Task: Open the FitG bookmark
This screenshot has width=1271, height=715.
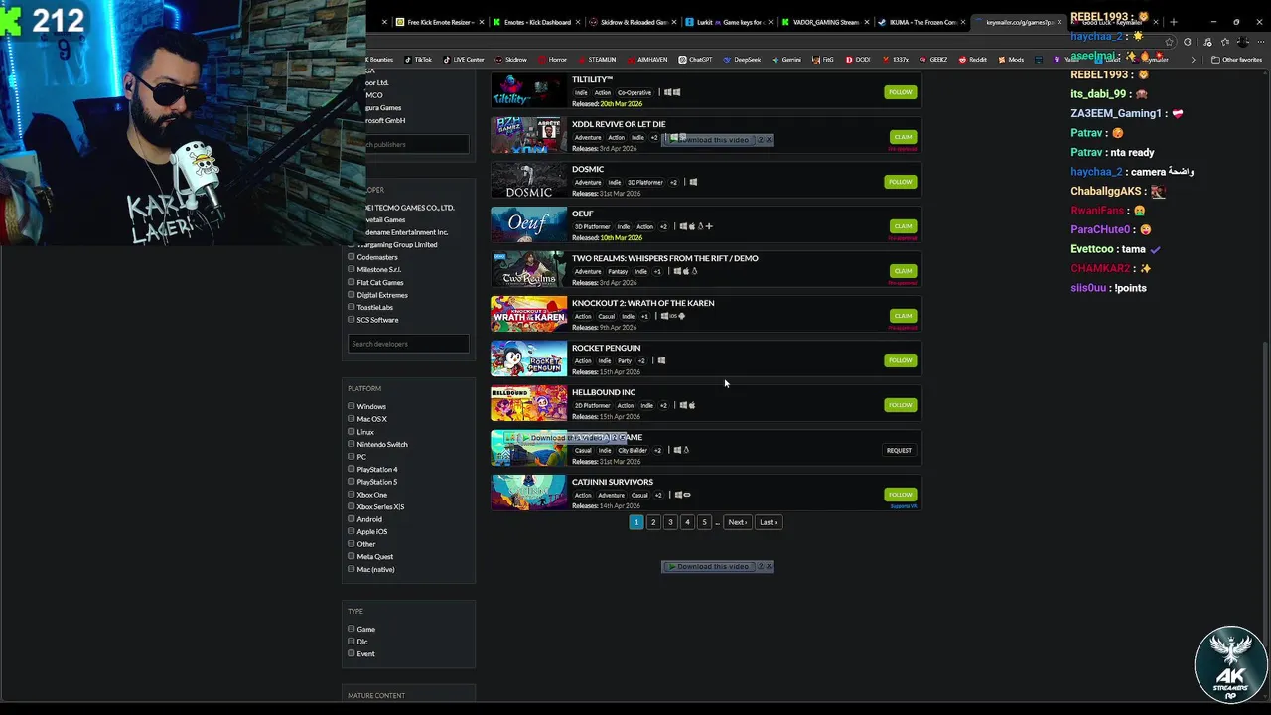Action: coord(823,60)
